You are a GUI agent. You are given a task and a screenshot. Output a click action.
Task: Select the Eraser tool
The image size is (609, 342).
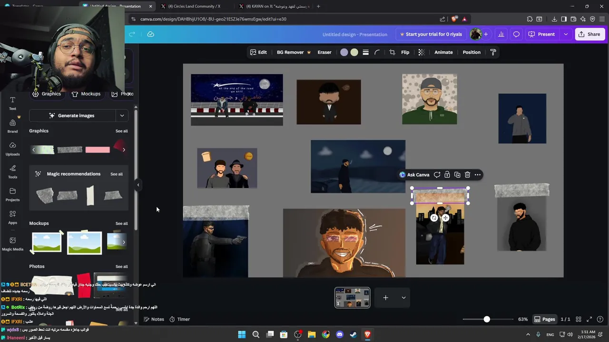coord(324,52)
